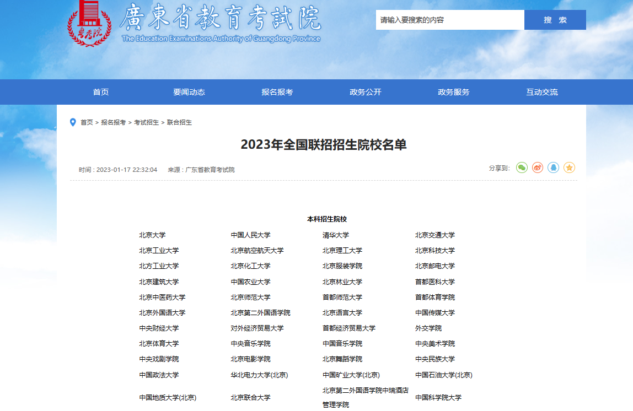Select 北京邮电大学 in the list
Image resolution: width=633 pixels, height=411 pixels.
[435, 266]
